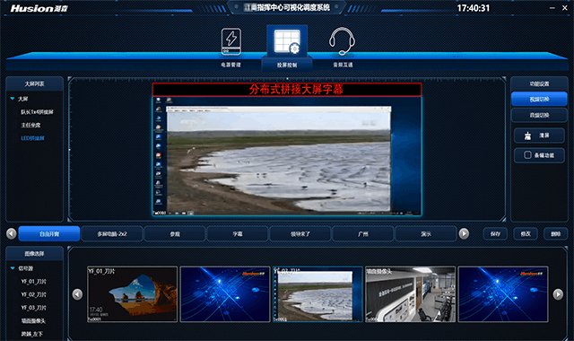Click the 删除 delete button
574x341 pixels.
click(556, 233)
